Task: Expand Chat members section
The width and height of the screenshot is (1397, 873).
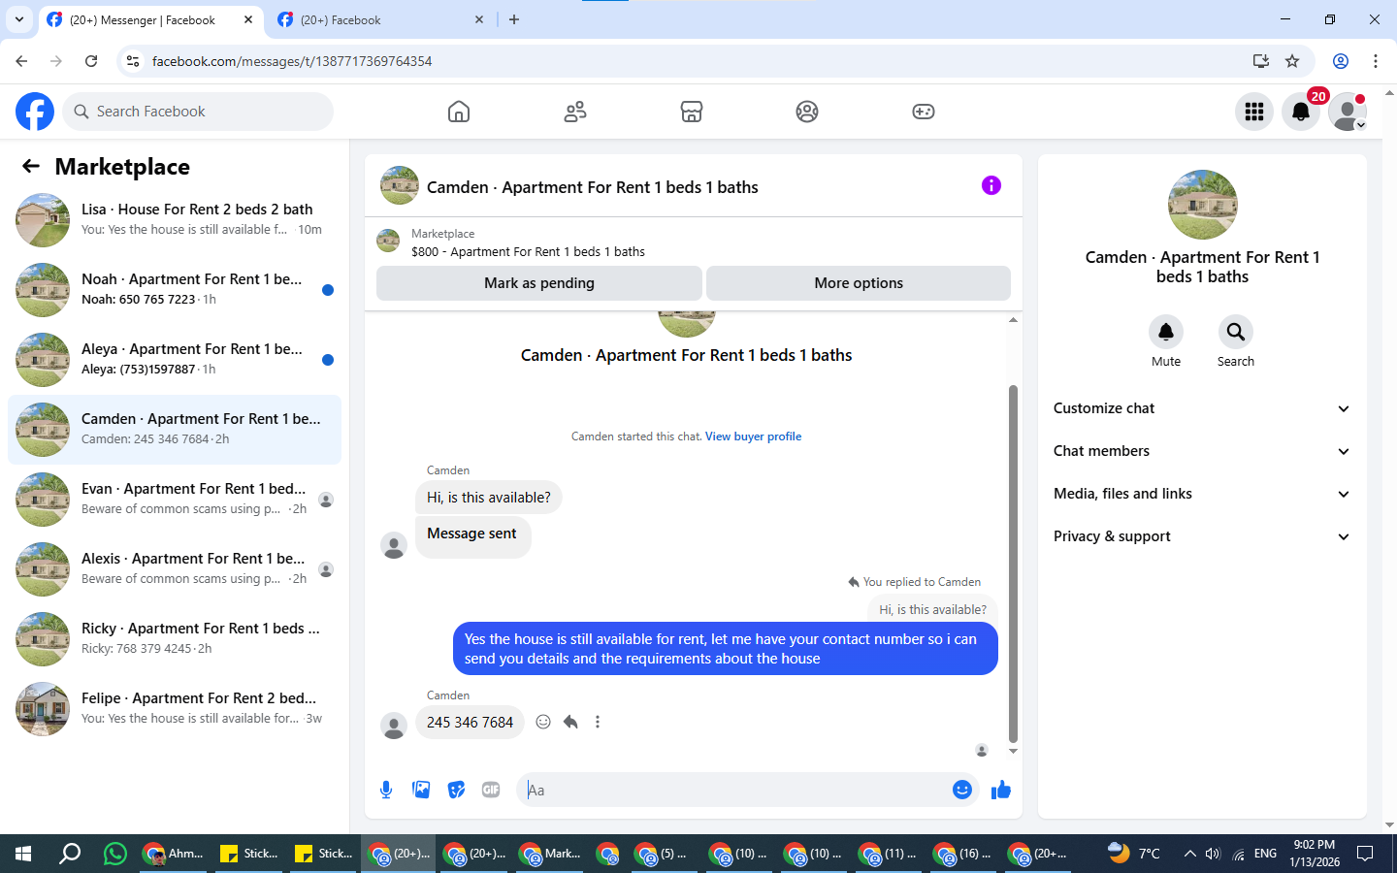Action: (1202, 451)
